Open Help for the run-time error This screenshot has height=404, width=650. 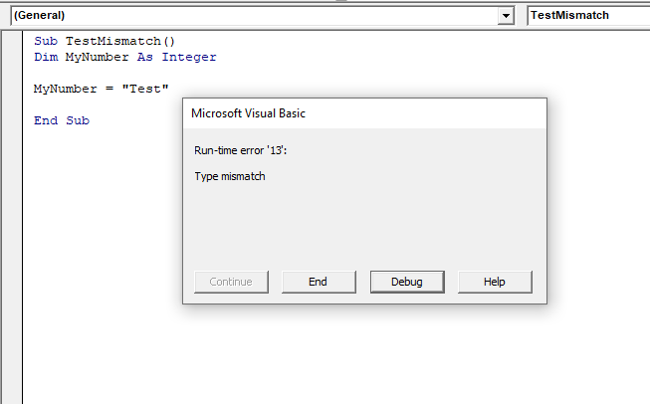pos(494,282)
